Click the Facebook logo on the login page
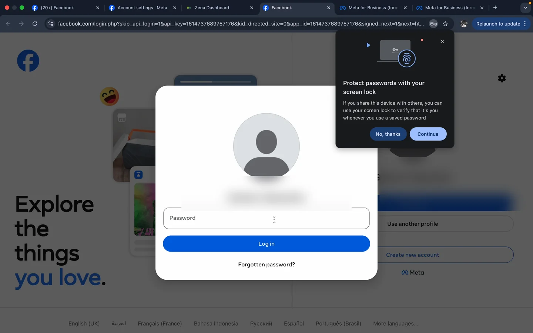This screenshot has width=533, height=333. click(x=28, y=61)
